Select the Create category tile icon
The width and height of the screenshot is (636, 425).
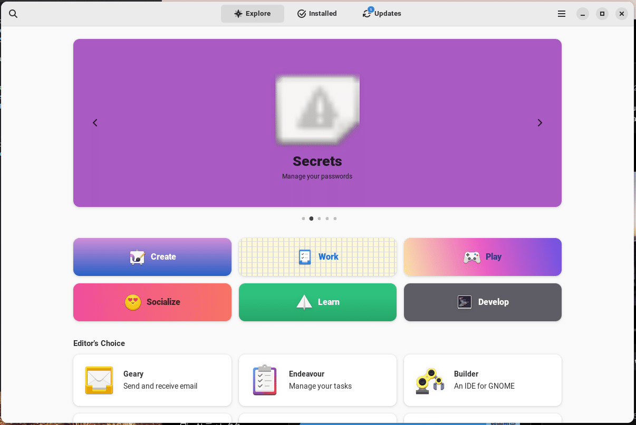137,256
